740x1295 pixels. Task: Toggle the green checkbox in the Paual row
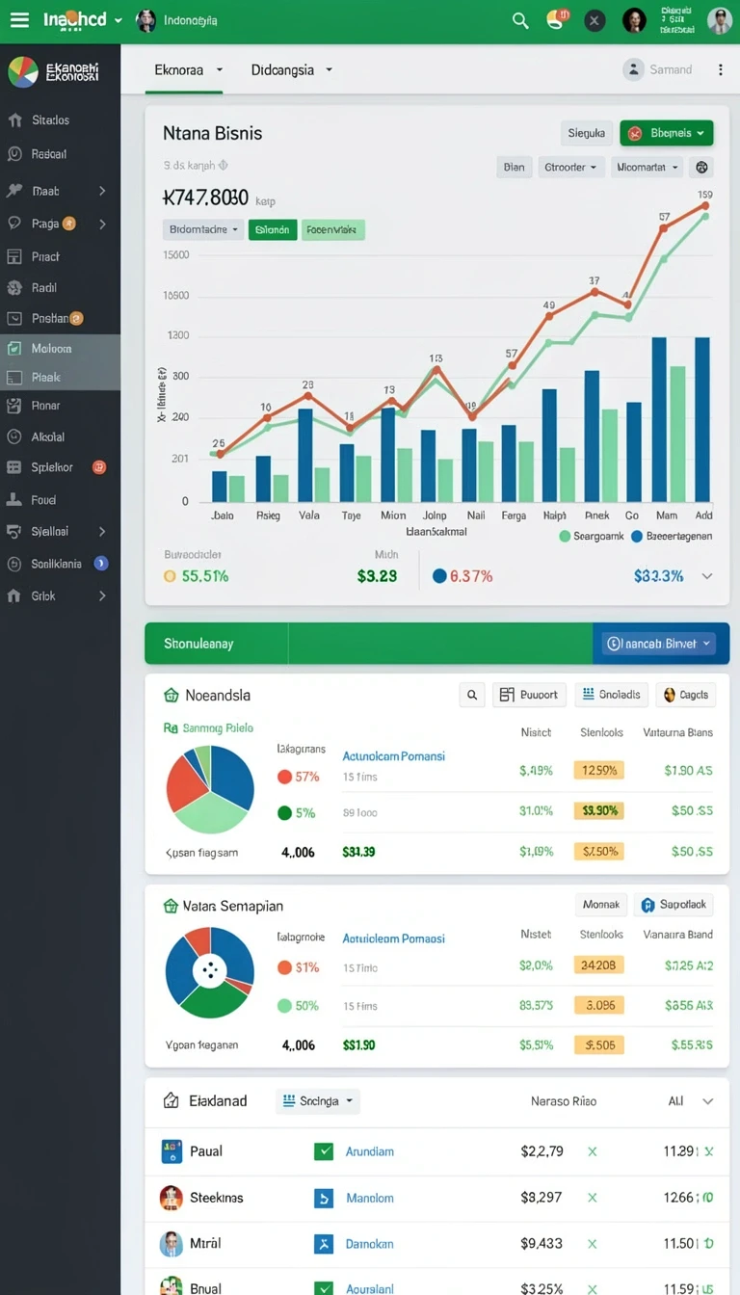tap(324, 1151)
